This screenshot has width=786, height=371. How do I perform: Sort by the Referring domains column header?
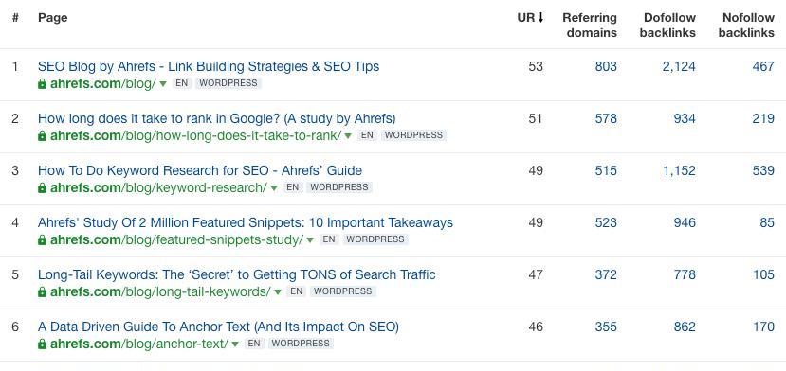click(x=590, y=25)
